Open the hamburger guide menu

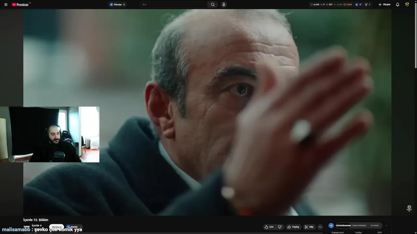click(6, 5)
